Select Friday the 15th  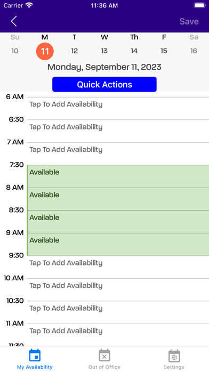coord(164,51)
